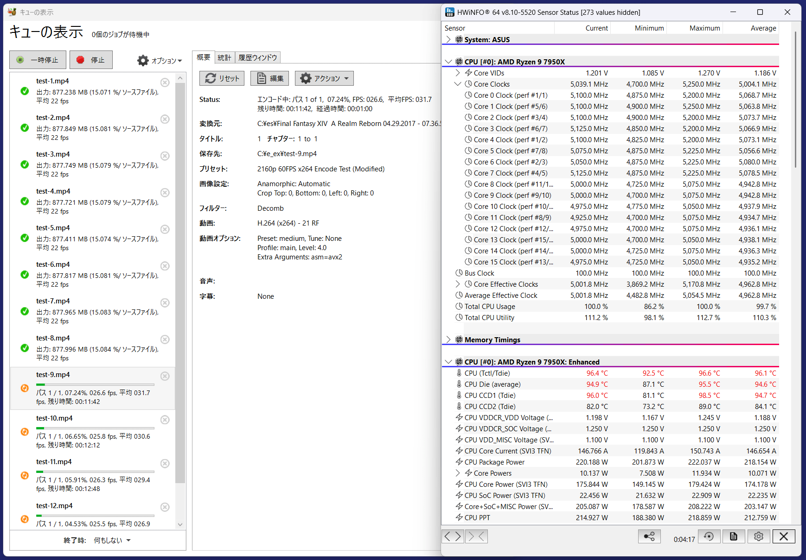Click test-9.mp4 progress bar

95,384
